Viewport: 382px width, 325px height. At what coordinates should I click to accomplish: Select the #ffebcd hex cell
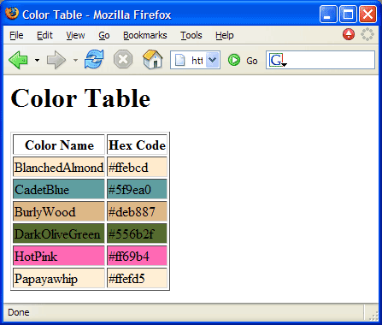pos(137,167)
